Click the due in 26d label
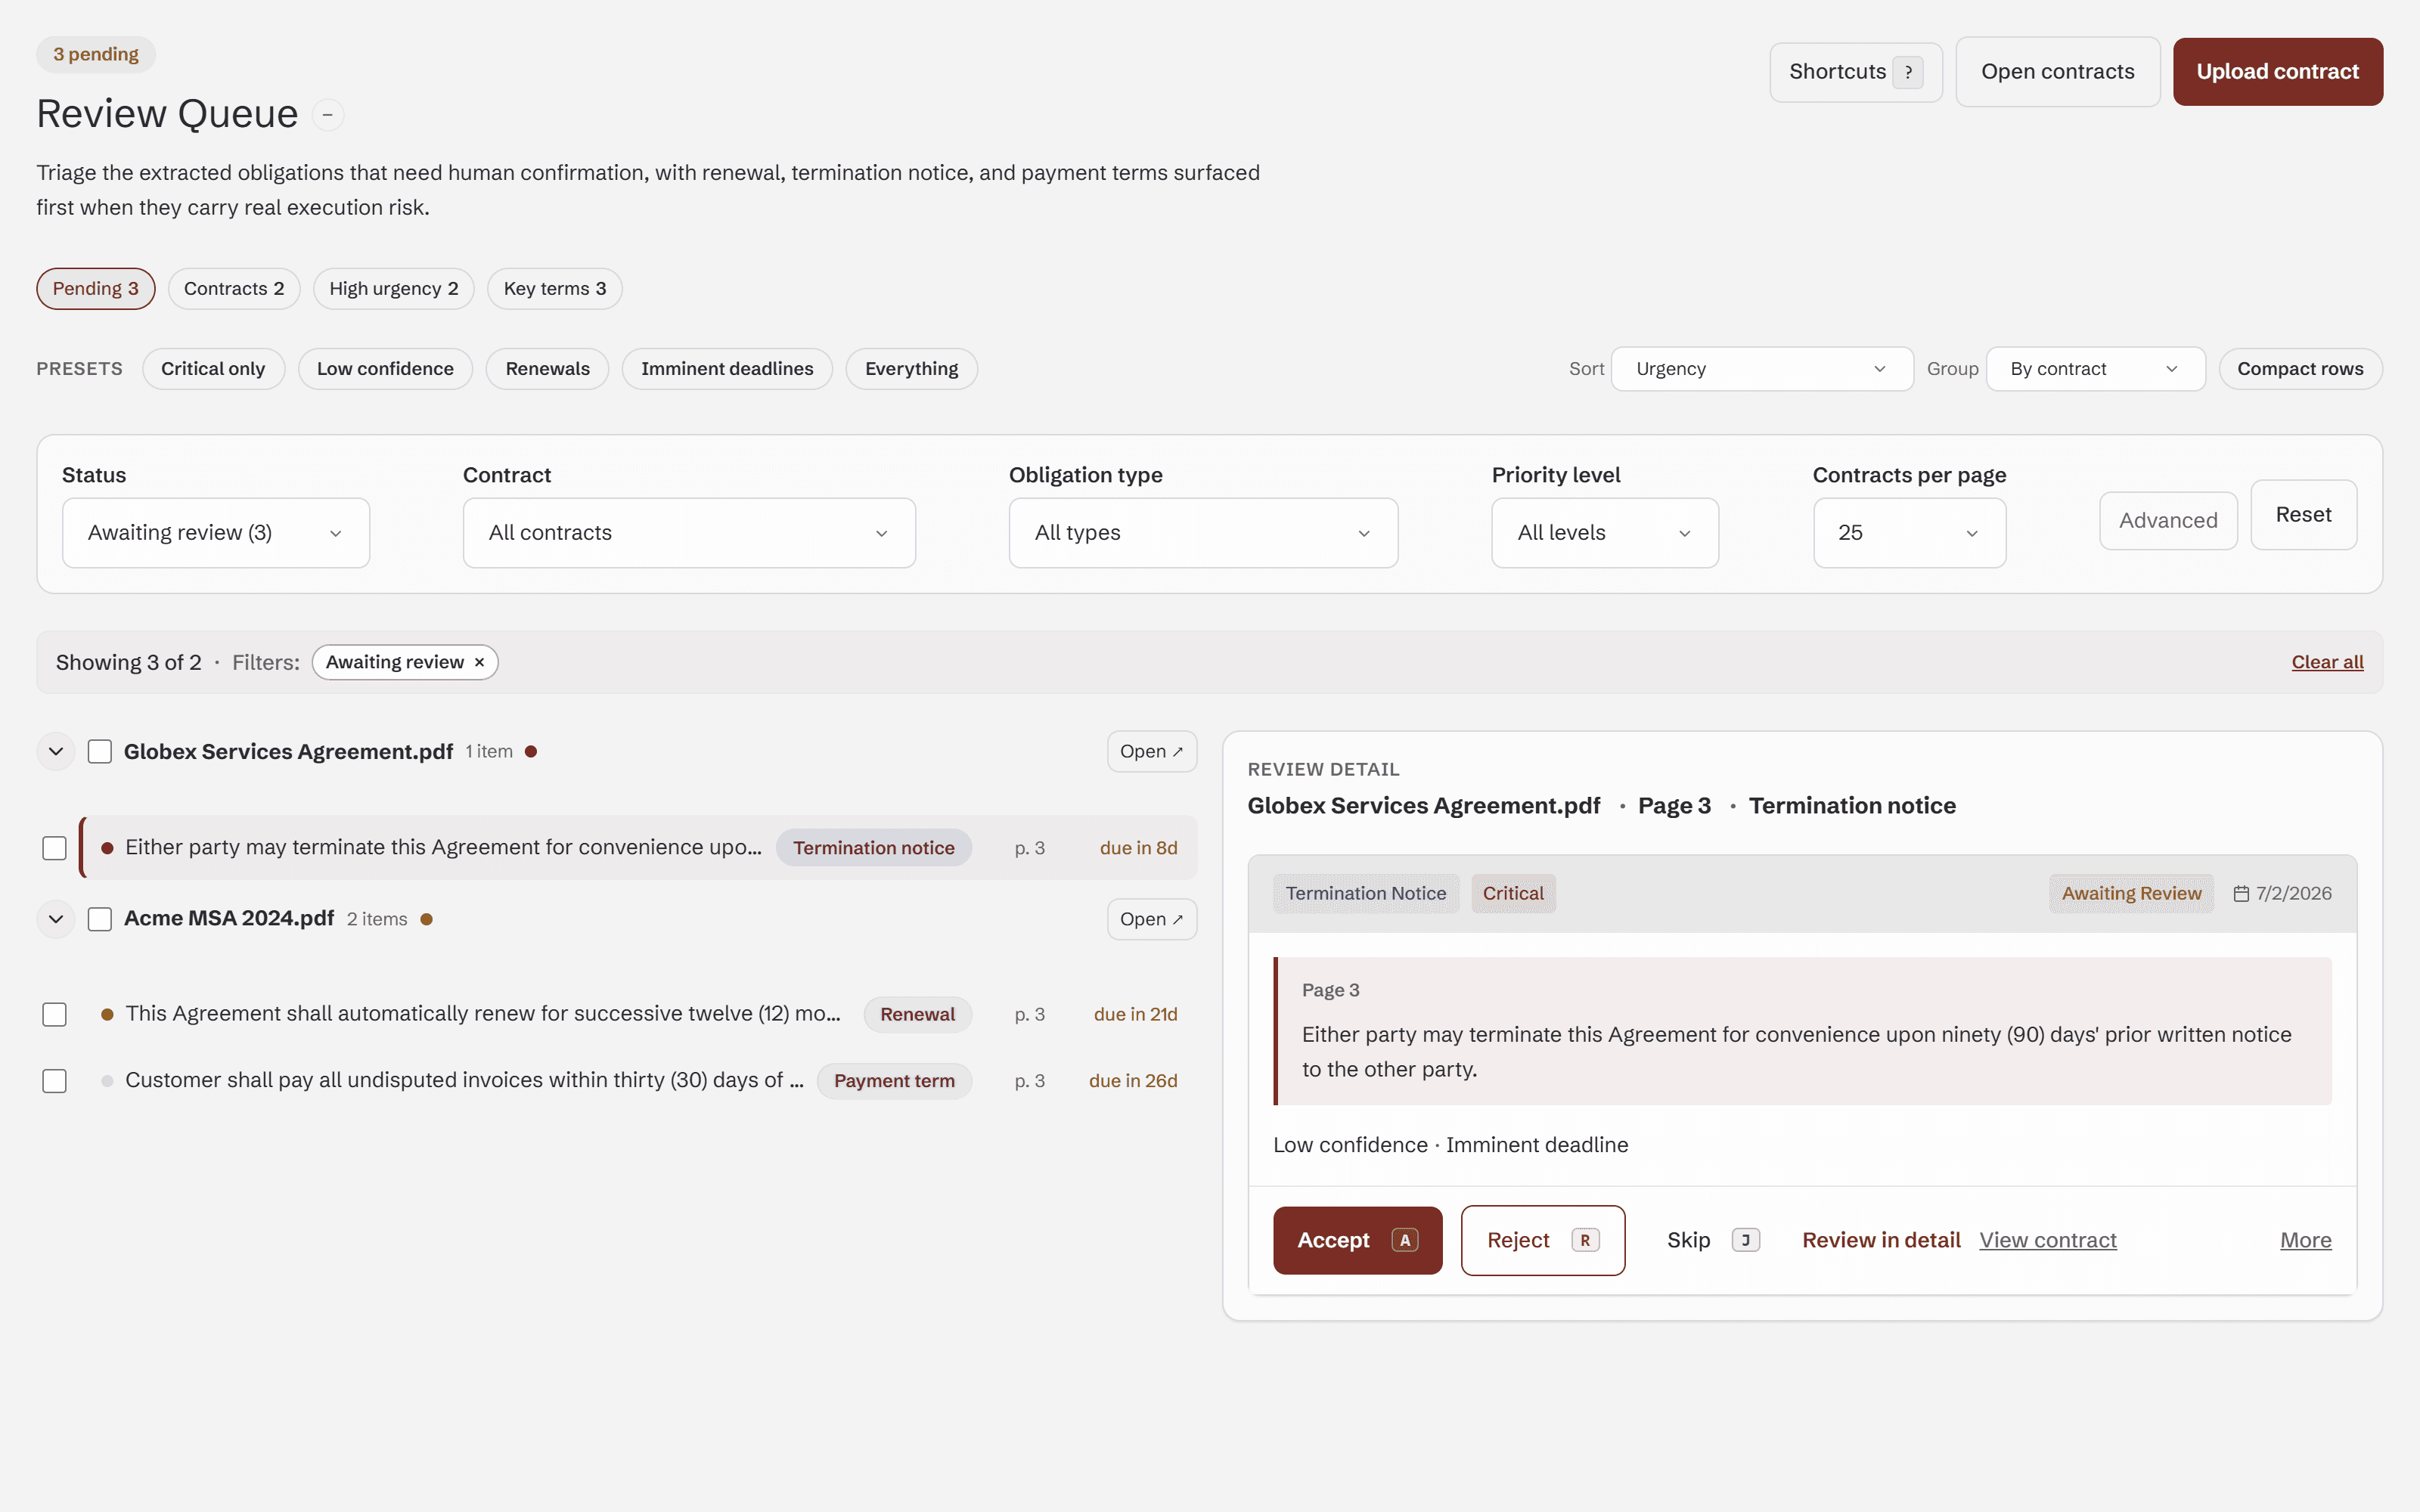 click(1133, 1081)
